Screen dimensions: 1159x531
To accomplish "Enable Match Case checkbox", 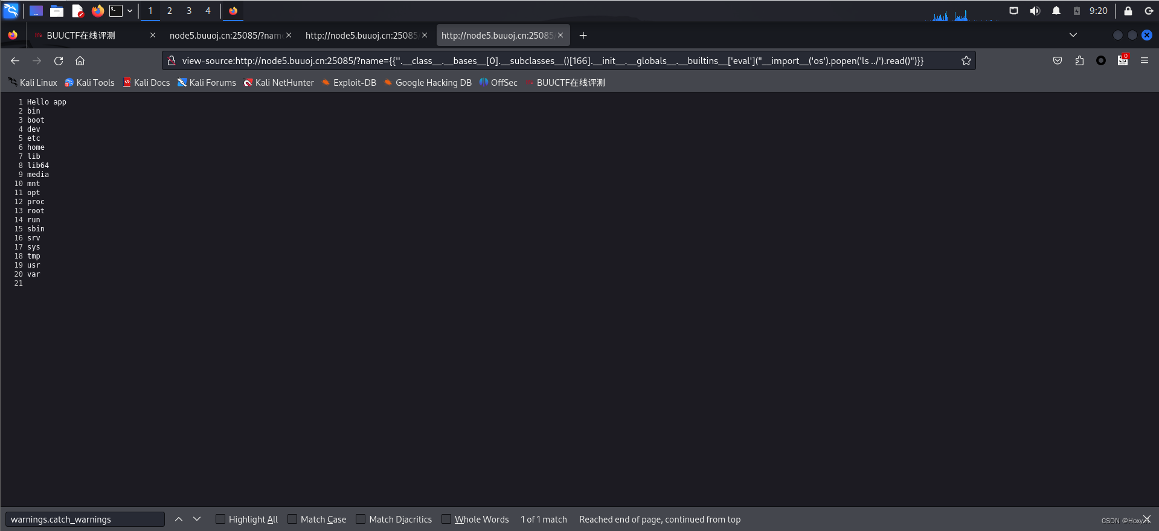I will point(292,520).
